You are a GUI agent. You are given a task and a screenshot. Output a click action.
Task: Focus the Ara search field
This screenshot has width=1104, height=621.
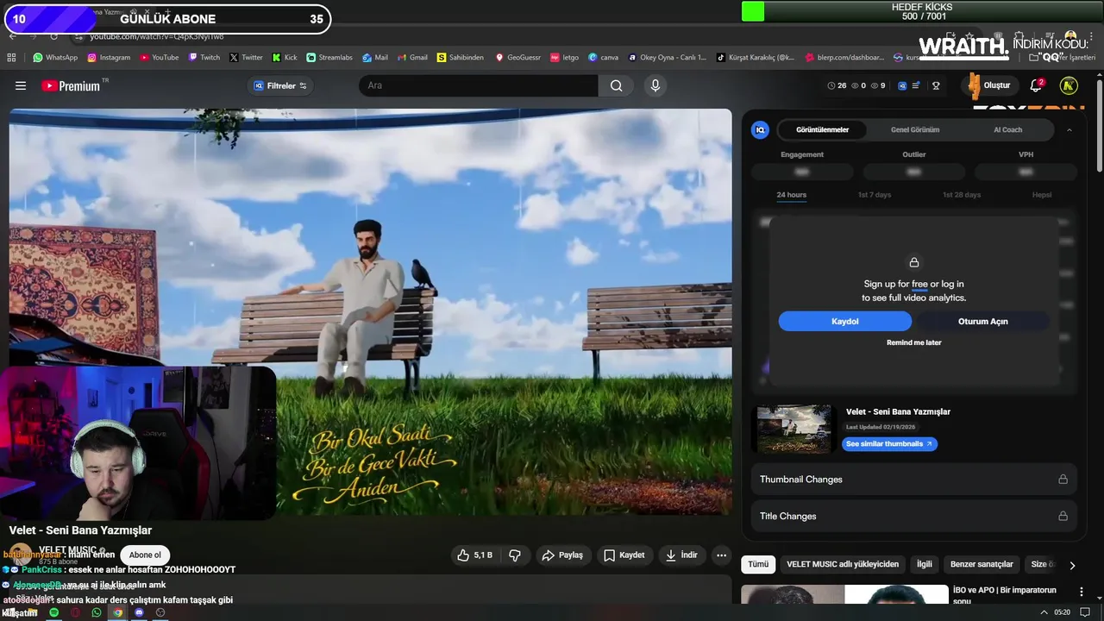click(x=479, y=85)
